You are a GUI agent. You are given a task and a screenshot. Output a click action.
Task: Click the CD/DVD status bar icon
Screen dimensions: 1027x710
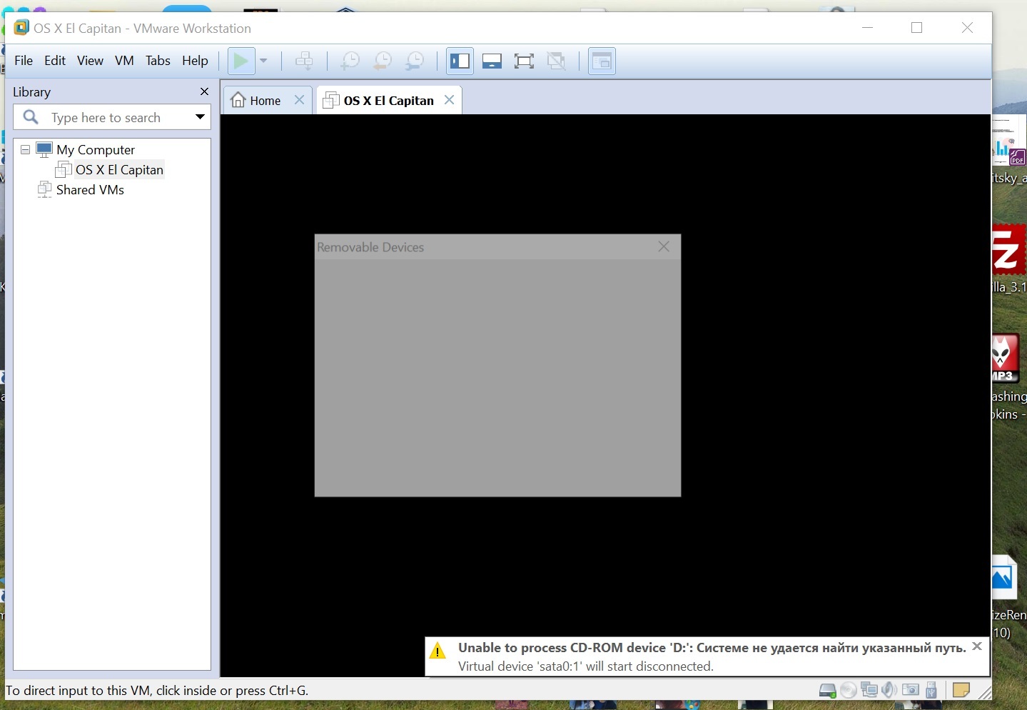[849, 691]
